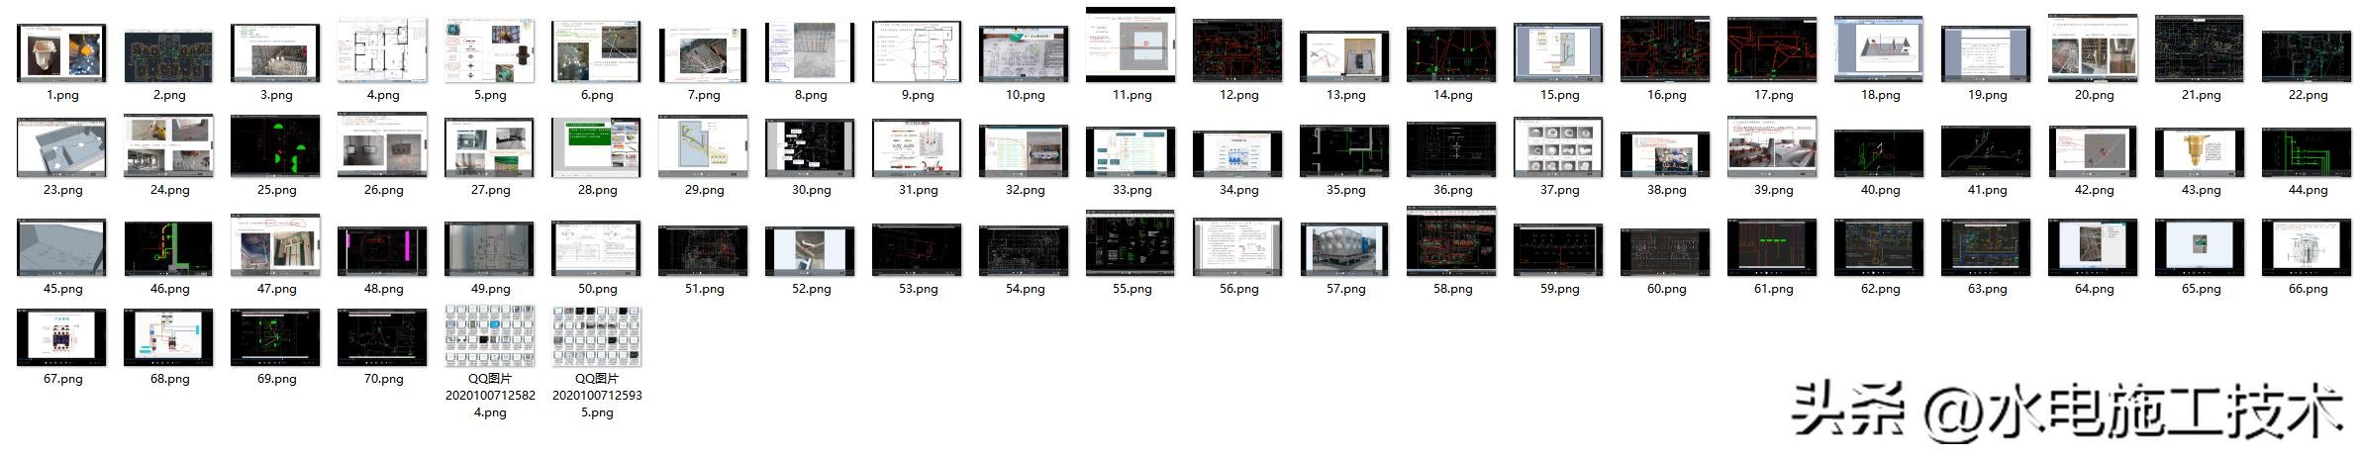
Task: Open the 22.png CAD drawing thumbnail
Action: tap(2307, 55)
